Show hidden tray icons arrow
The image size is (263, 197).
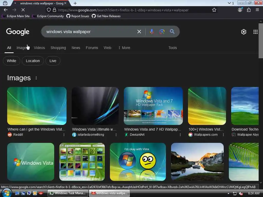[228, 193]
